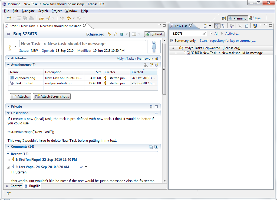Image resolution: width=277 pixels, height=200 pixels.
Task: Click the Attach... button
Action: tap(21, 96)
